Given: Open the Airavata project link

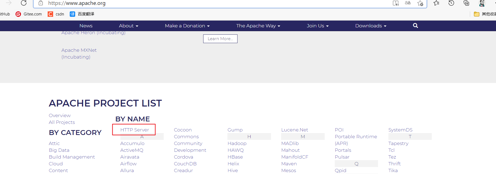Looking at the screenshot, I should pos(130,157).
